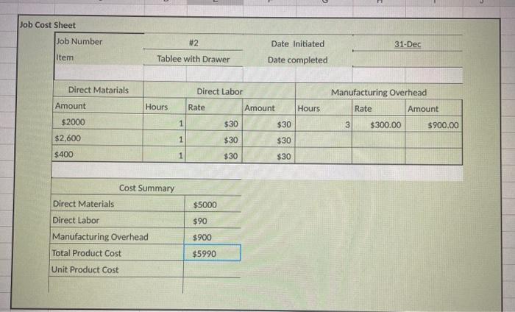This screenshot has width=515, height=312.
Task: Select the labor rate $30 in the $2,600 row
Action: click(214, 140)
